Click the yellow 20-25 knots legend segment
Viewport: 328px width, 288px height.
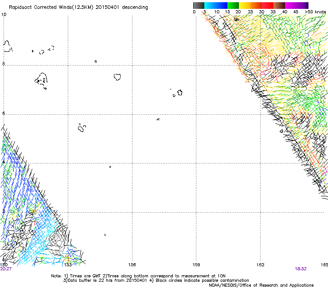pyautogui.click(x=245, y=5)
